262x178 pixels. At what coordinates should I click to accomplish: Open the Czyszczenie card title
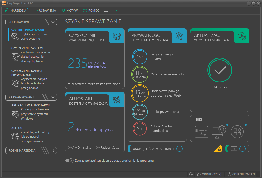point(83,35)
